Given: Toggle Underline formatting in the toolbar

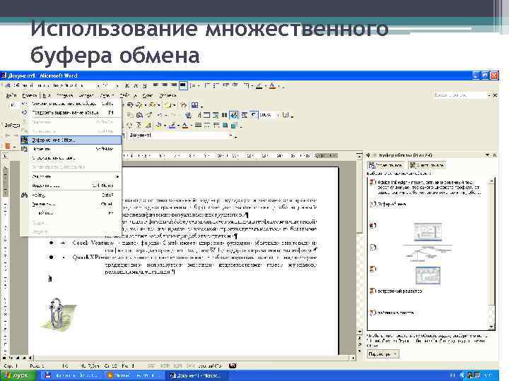Looking at the screenshot, I should 144,85.
